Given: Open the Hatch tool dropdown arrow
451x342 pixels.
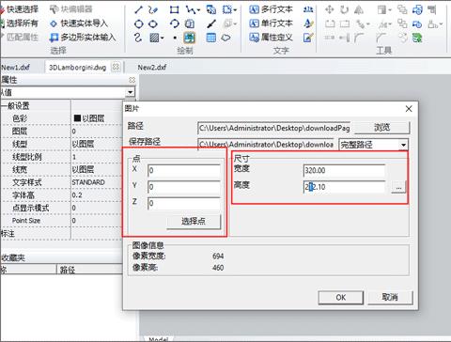Looking at the screenshot, I should (163, 39).
